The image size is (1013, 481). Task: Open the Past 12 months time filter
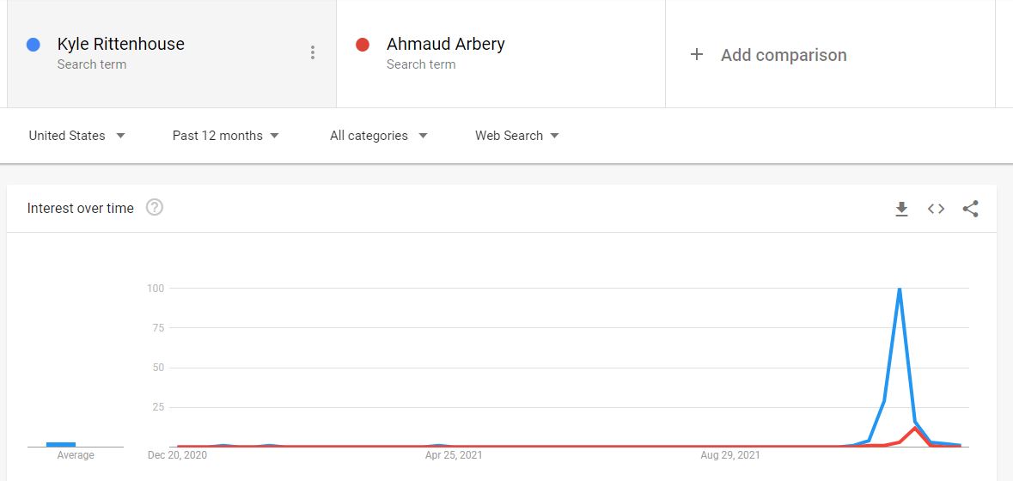225,136
